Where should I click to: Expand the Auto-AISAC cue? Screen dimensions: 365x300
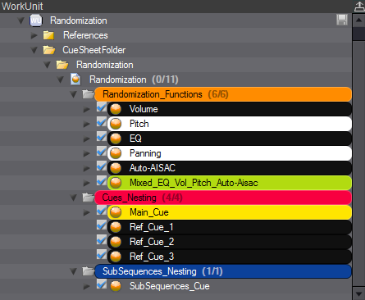86,168
